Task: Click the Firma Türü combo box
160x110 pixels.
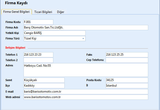Action: point(53,39)
